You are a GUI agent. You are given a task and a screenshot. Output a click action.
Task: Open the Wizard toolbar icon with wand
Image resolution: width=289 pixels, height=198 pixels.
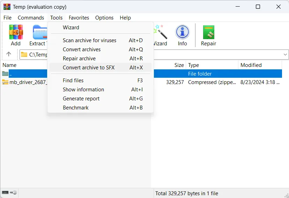[160, 35]
